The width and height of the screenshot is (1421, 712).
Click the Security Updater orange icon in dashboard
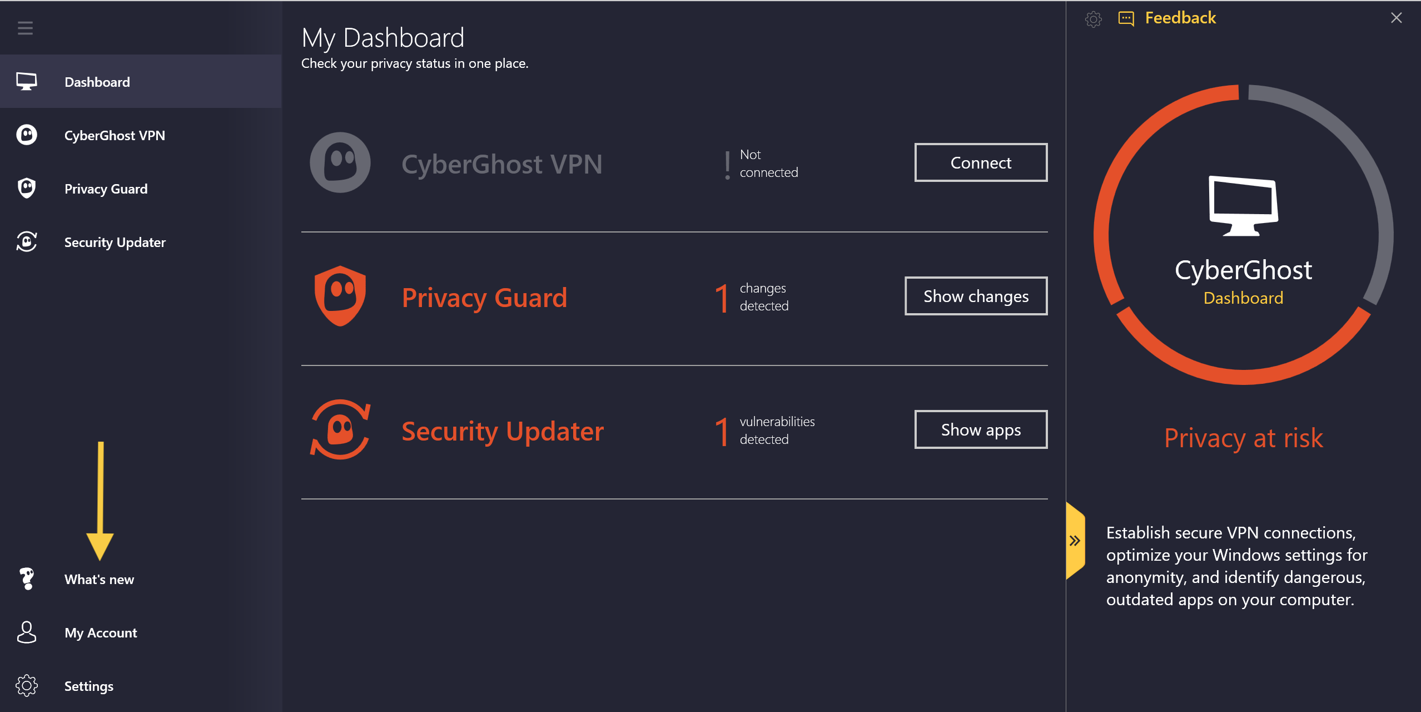(340, 429)
